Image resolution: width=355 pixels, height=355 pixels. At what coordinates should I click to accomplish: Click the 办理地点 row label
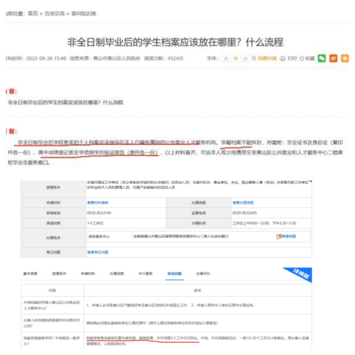click(53, 238)
